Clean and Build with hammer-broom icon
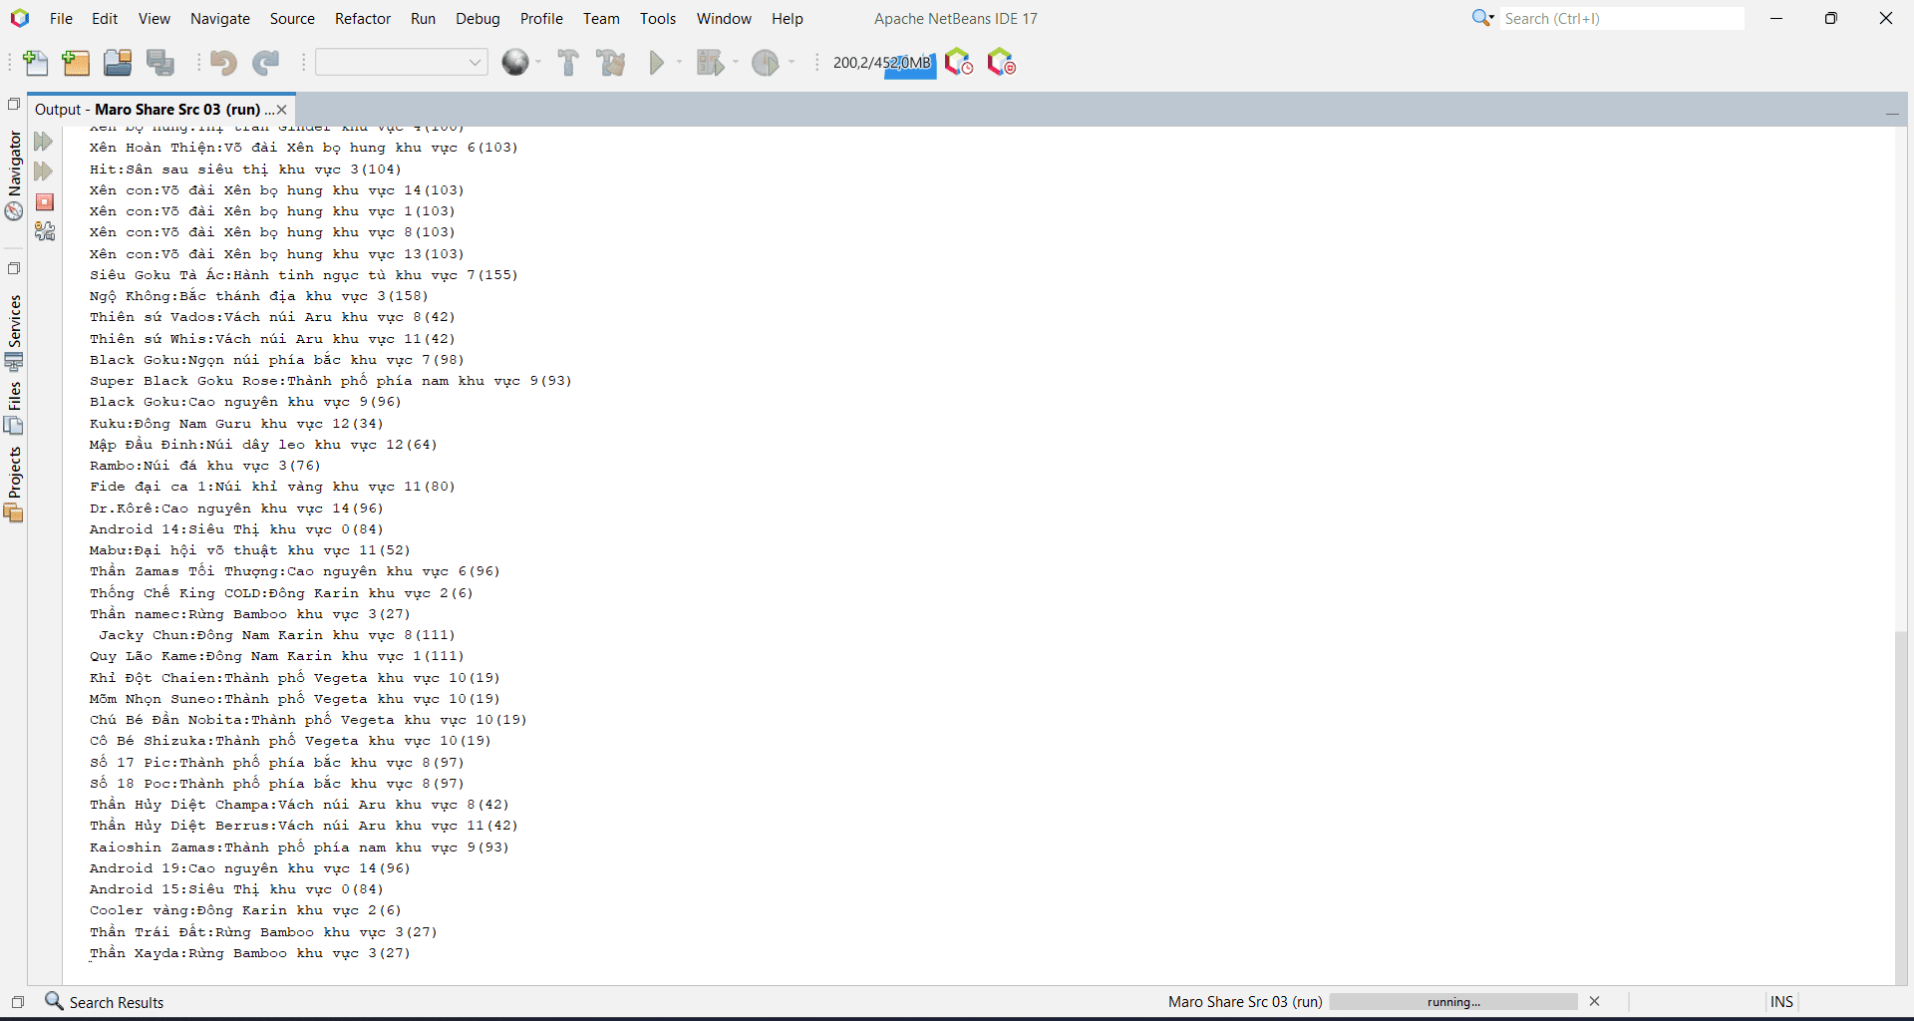This screenshot has height=1021, width=1914. [611, 63]
